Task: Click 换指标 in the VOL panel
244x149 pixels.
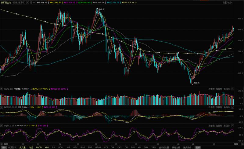Action: (x=227, y=89)
